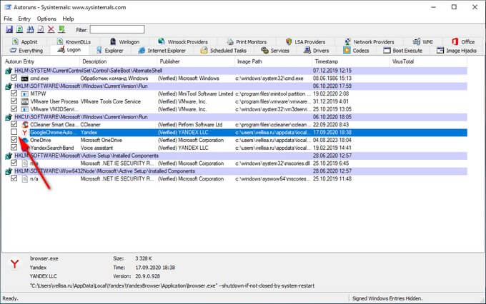
Task: Switch to the Scheduled Tasks tab
Action: click(x=224, y=51)
